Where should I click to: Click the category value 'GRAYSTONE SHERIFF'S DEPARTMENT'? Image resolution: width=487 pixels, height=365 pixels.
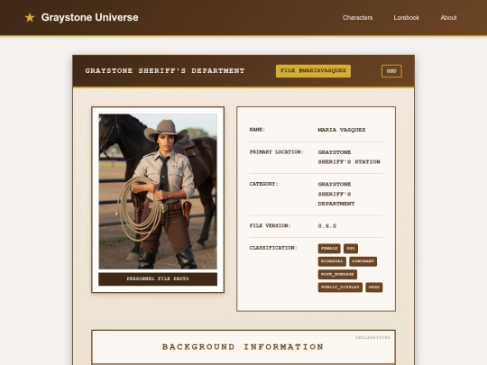tap(336, 194)
